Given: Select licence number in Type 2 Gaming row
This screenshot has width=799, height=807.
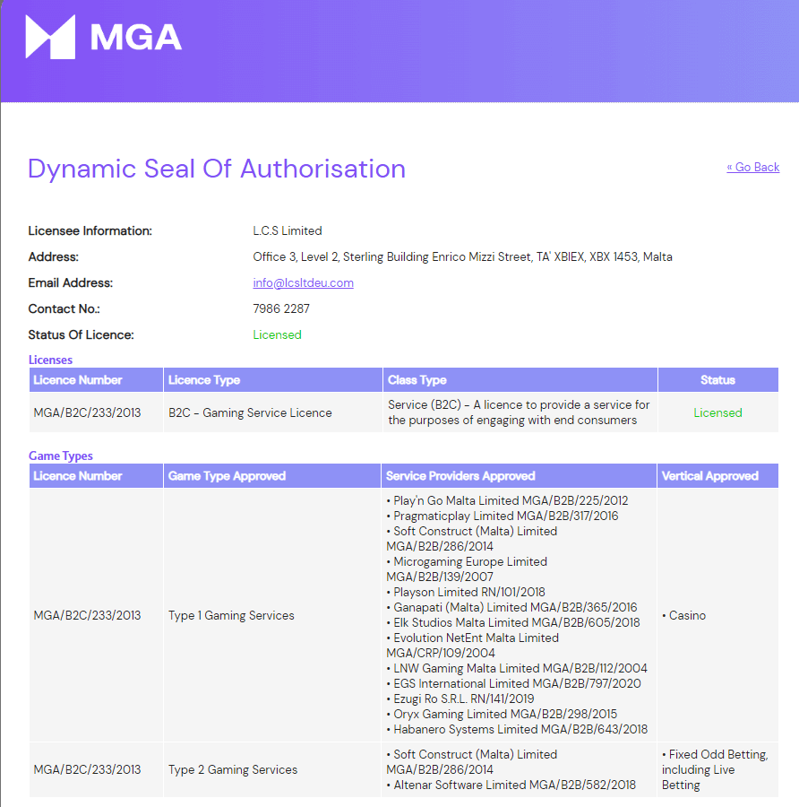Looking at the screenshot, I should pyautogui.click(x=87, y=770).
